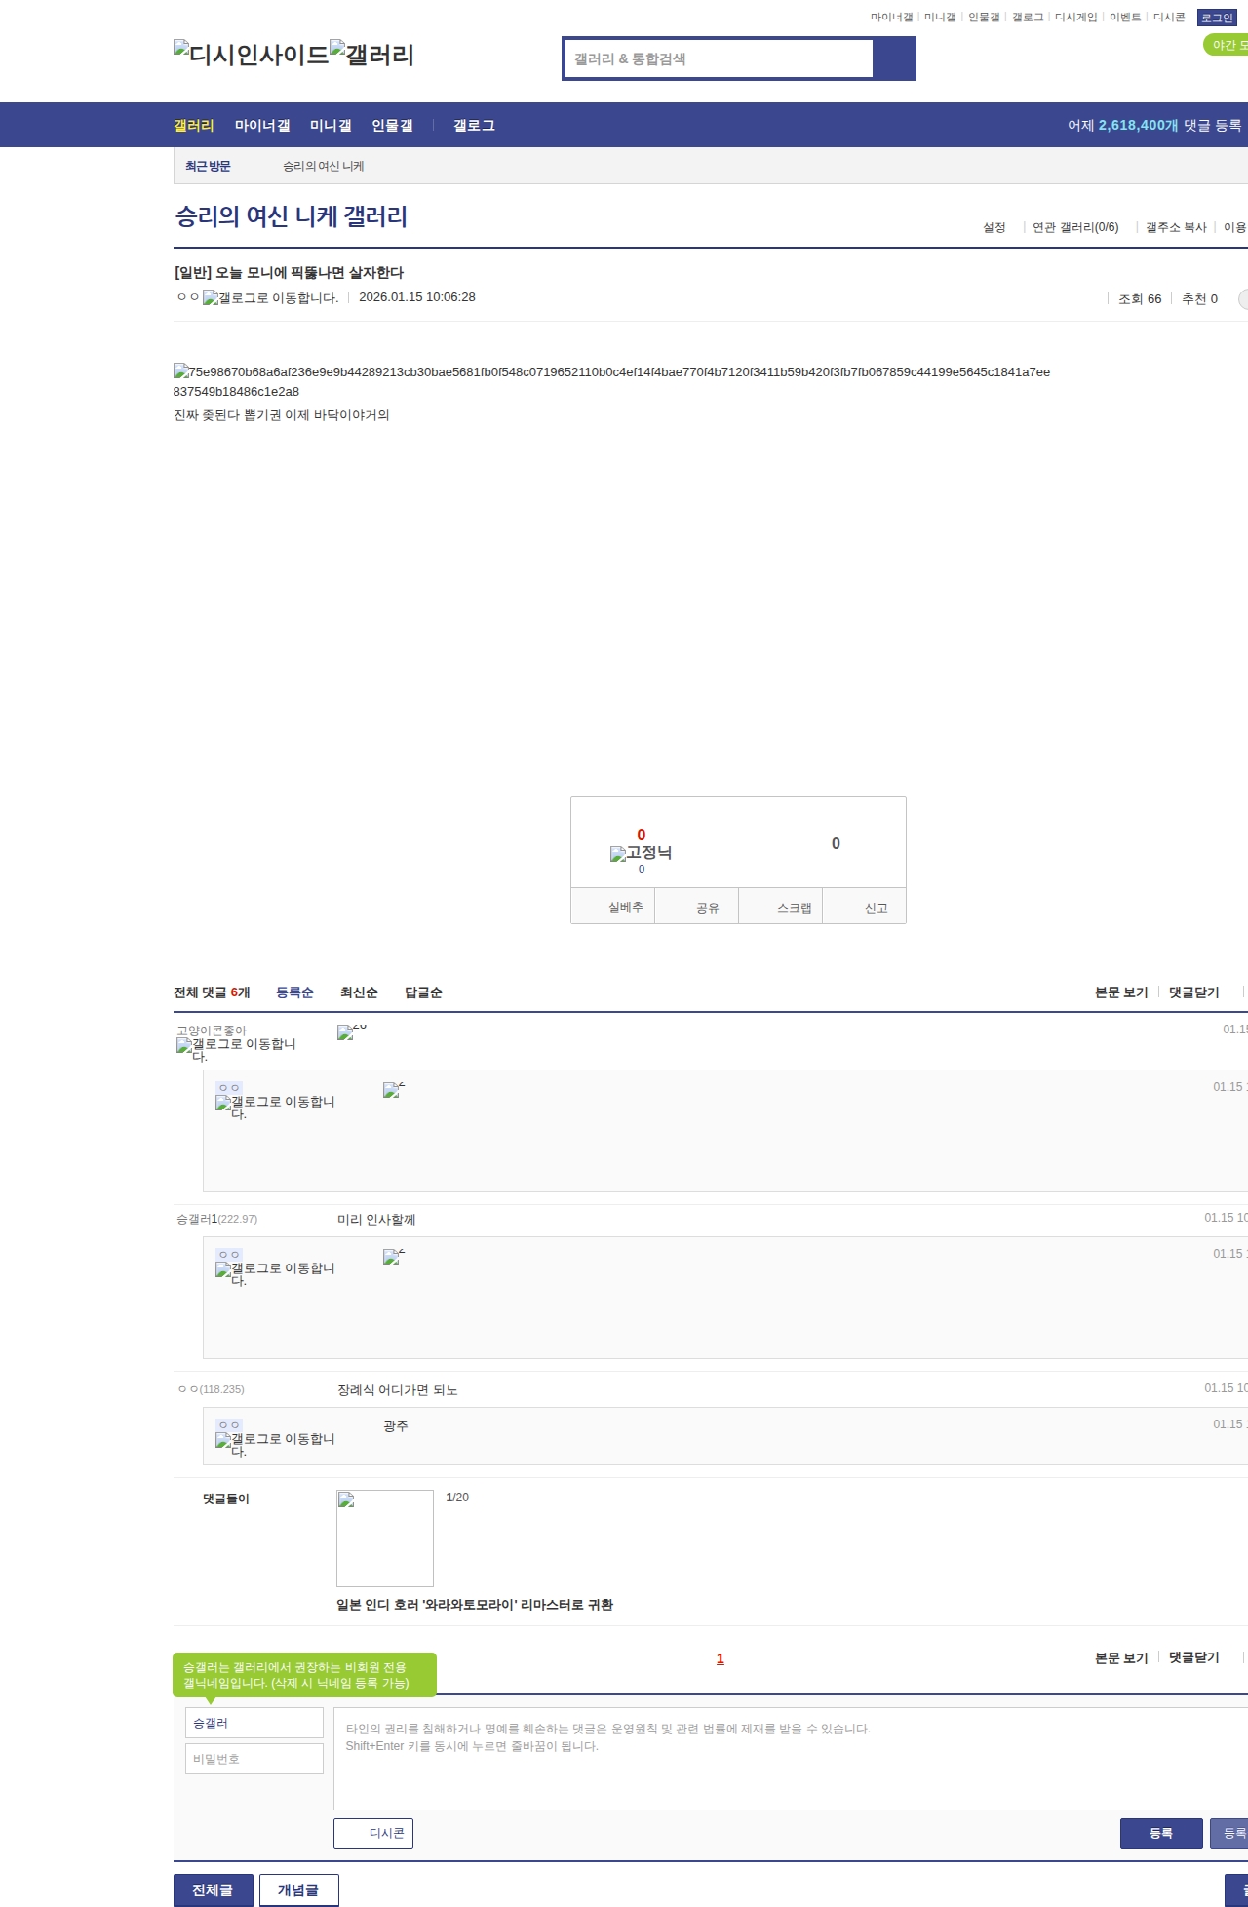Open the broken attached image in the post body
The height and width of the screenshot is (1907, 1248).
point(611,381)
